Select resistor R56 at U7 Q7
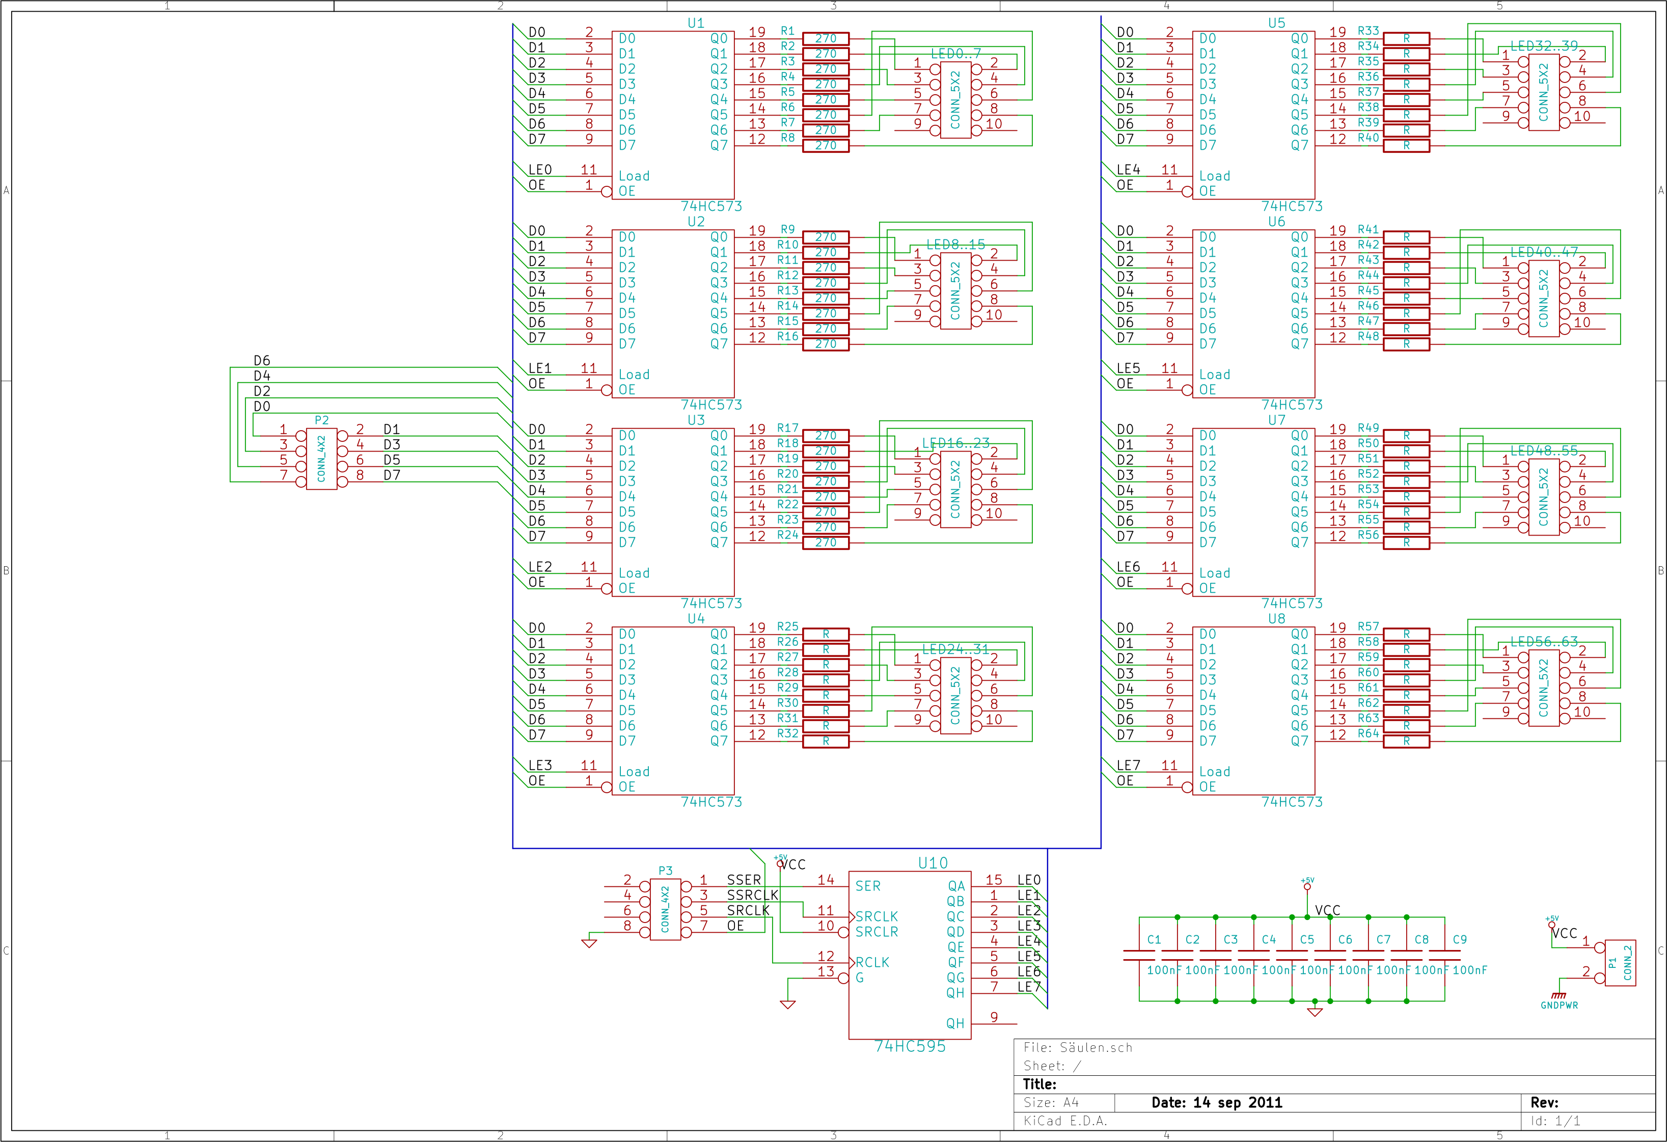This screenshot has width=1667, height=1142. point(1407,543)
